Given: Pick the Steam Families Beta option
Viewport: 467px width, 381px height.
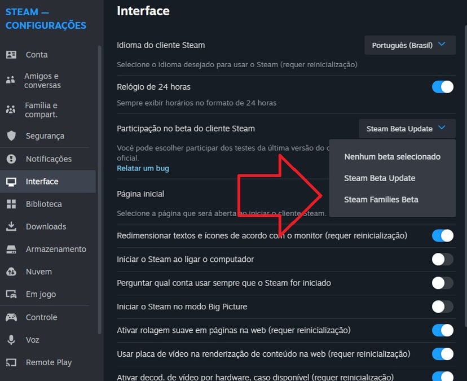Looking at the screenshot, I should [x=392, y=199].
